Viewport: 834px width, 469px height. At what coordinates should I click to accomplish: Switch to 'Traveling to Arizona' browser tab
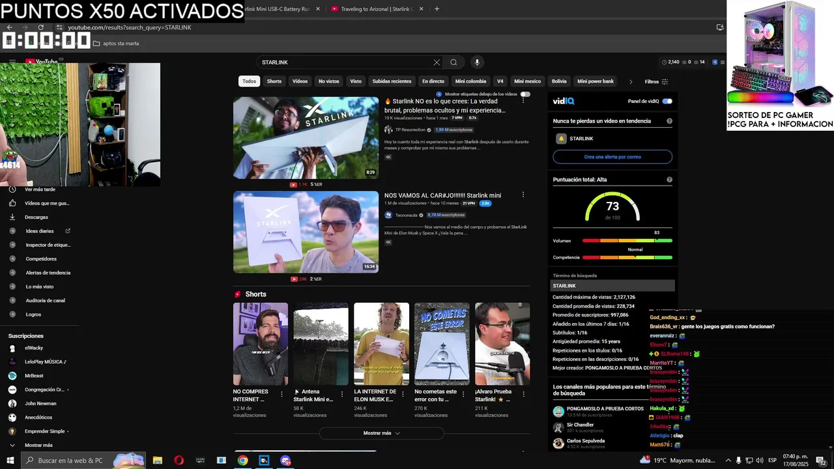click(376, 9)
